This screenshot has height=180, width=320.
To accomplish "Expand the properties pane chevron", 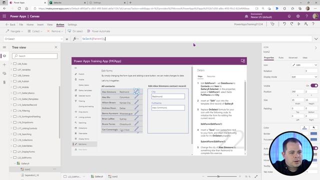I will (x=315, y=48).
